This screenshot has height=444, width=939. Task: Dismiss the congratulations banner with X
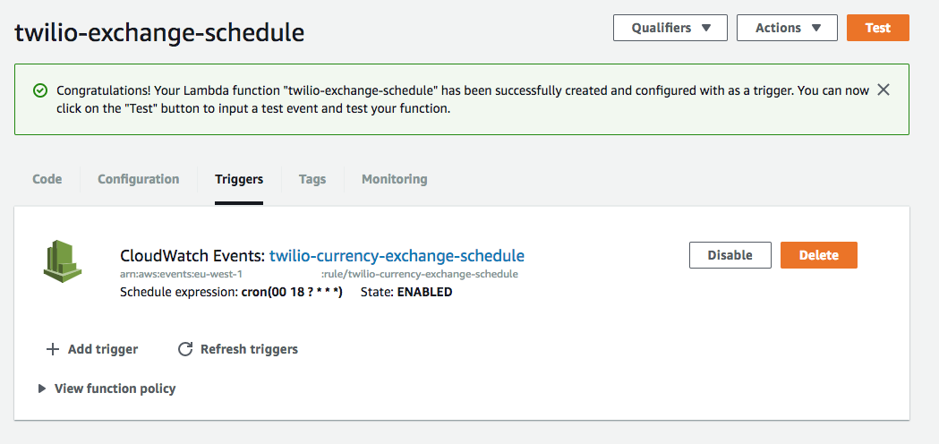pos(884,90)
